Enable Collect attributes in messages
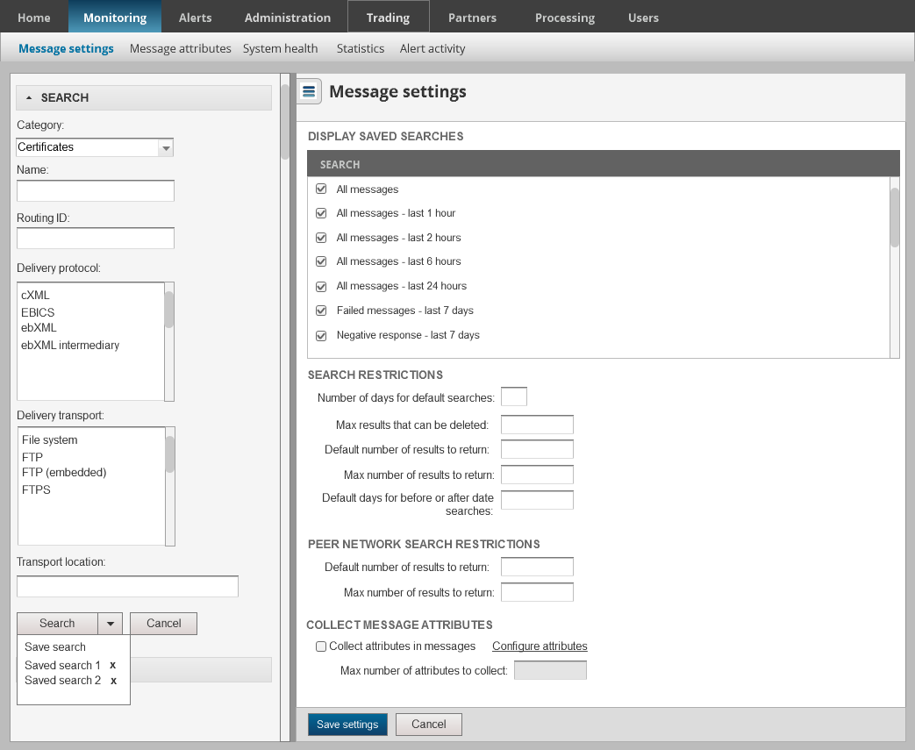The width and height of the screenshot is (915, 750). point(321,646)
